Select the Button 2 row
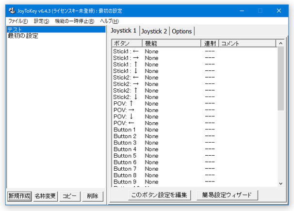 click(195, 136)
